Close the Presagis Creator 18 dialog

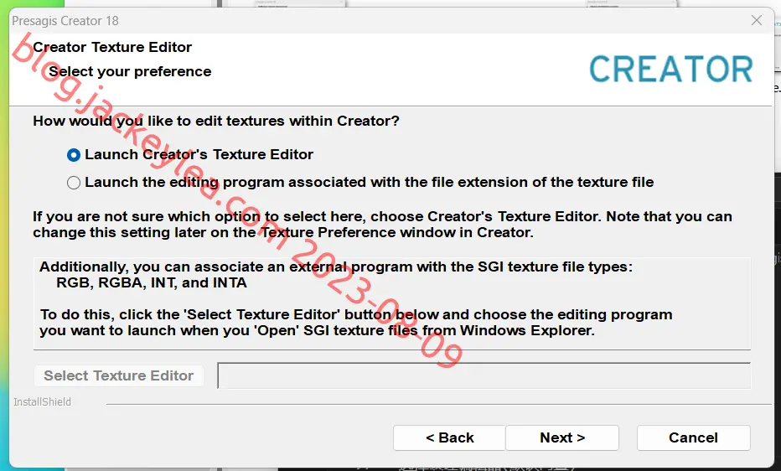click(x=756, y=20)
